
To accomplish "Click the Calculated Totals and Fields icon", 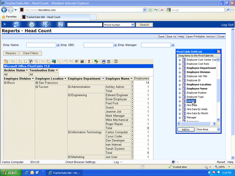I will tap(54, 61).
